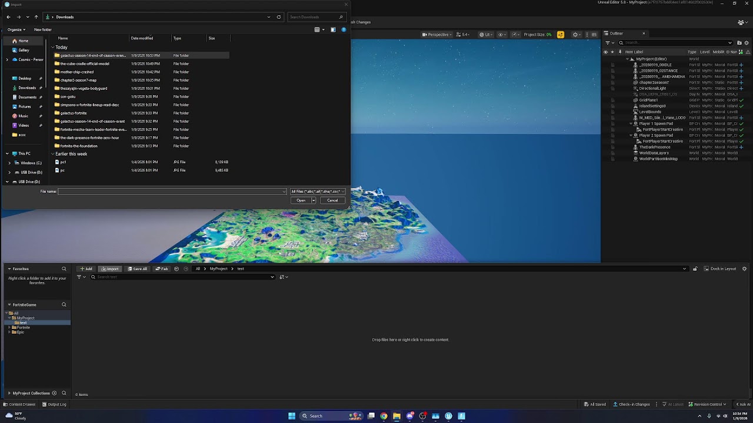Sort file list by Name column
The image size is (753, 423).
point(63,38)
